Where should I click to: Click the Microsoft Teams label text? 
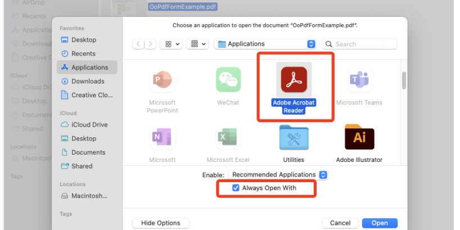click(x=359, y=103)
